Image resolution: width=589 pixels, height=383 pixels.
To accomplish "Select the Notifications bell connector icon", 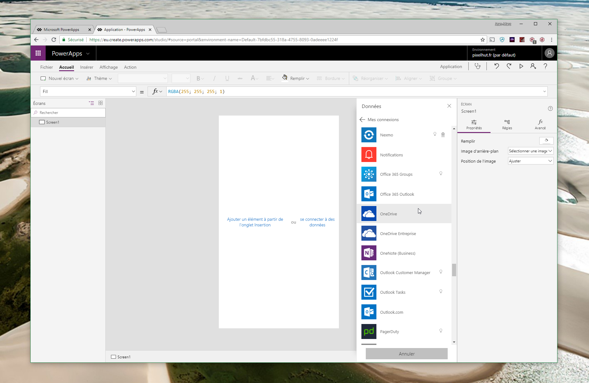I will click(369, 155).
